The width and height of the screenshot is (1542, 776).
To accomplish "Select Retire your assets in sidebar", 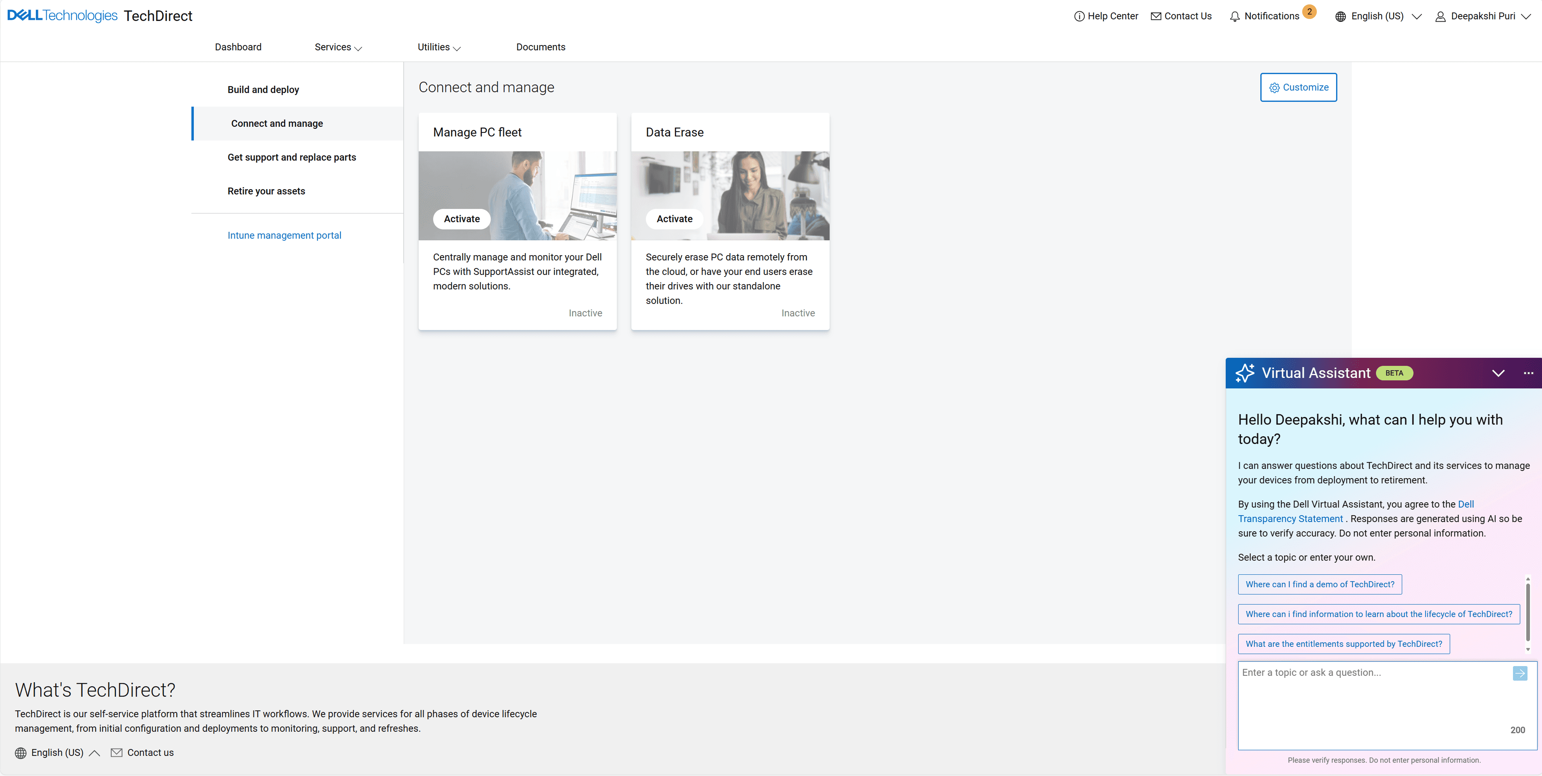I will click(x=266, y=191).
